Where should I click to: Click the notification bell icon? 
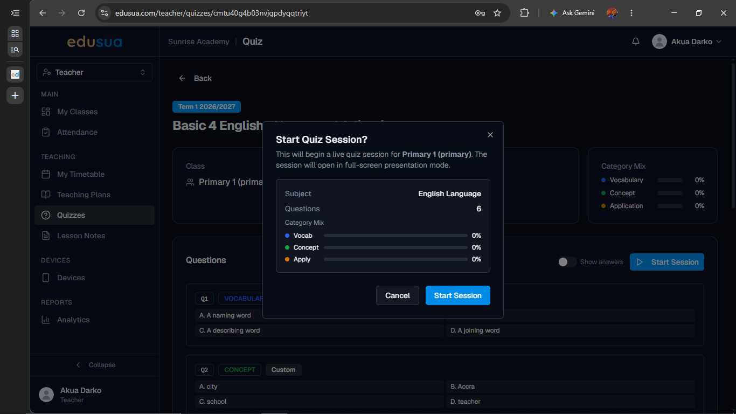(636, 42)
